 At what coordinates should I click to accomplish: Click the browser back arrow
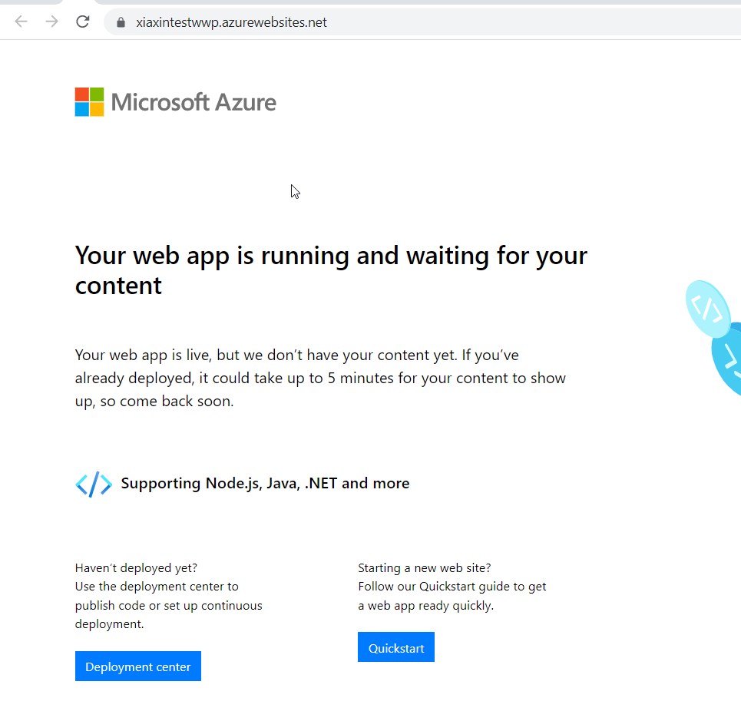22,21
